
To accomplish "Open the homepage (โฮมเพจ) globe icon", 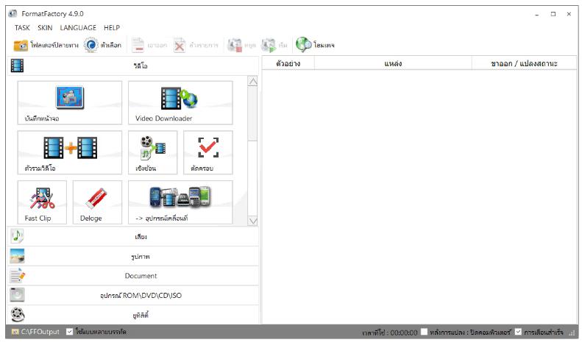I will pos(304,46).
